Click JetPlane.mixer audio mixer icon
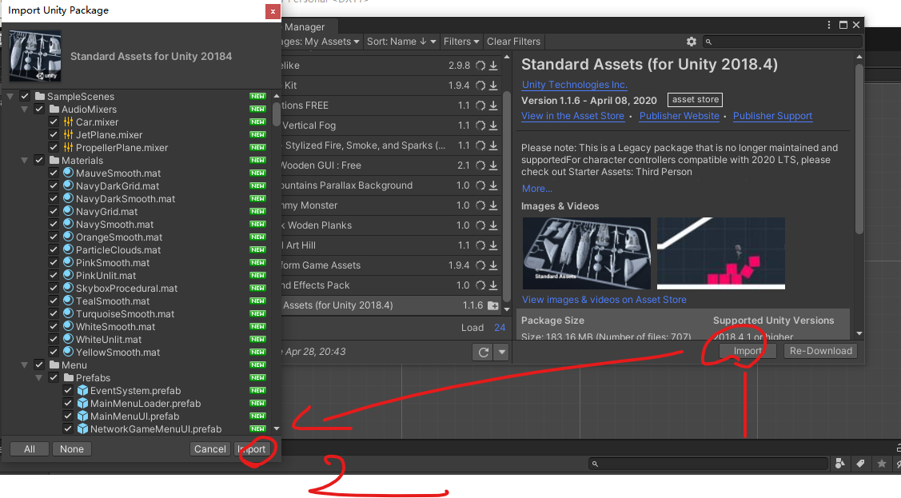 tap(69, 134)
